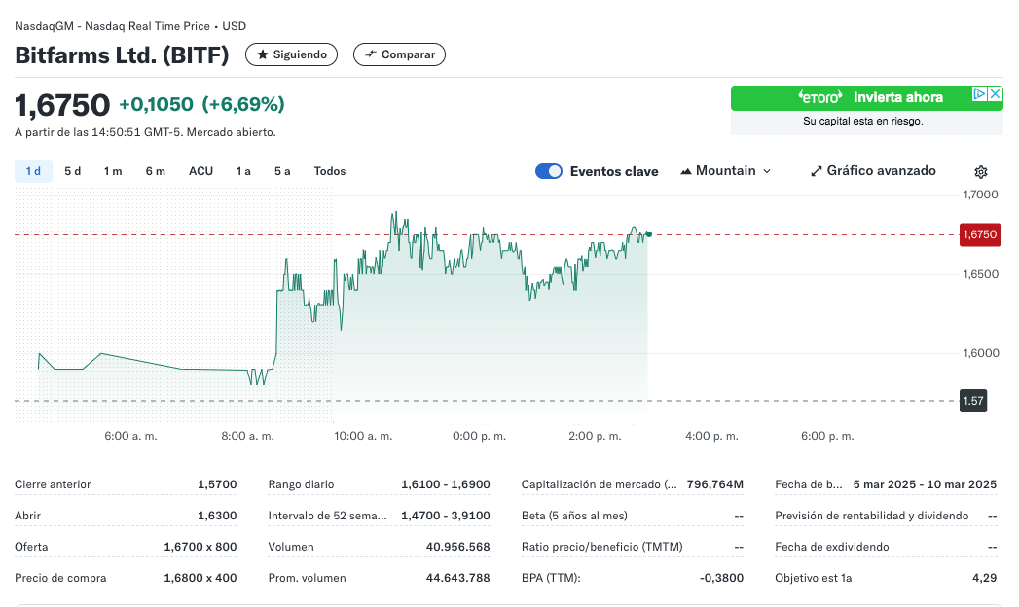
Task: Close the eToro ad with X icon
Action: coord(995,94)
